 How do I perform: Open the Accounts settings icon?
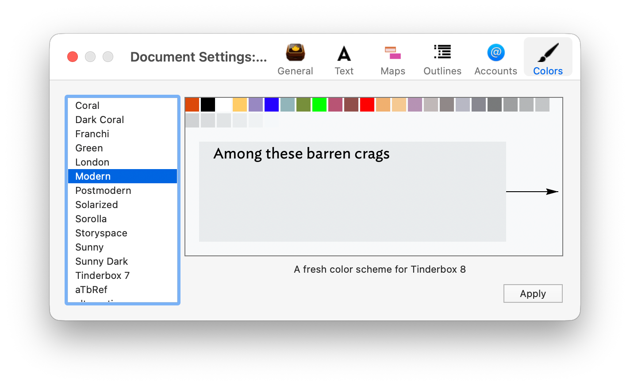(496, 53)
